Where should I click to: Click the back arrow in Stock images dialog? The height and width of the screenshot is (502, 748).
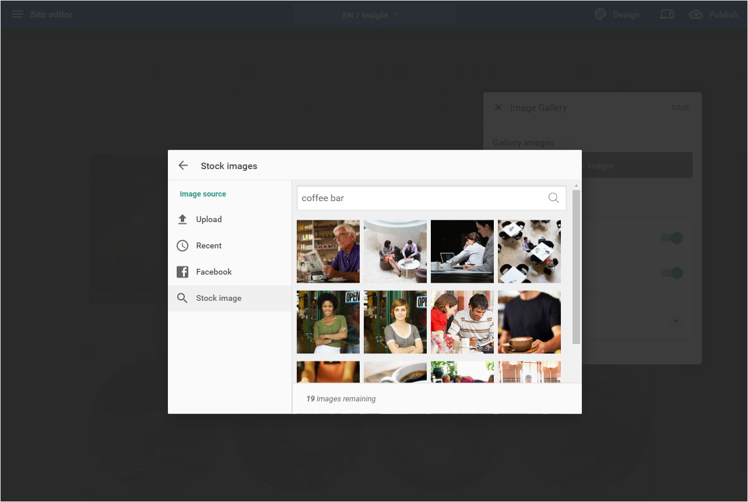coord(183,166)
